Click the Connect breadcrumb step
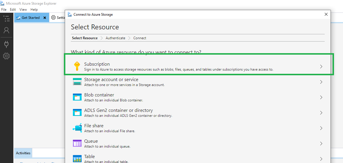The height and width of the screenshot is (163, 343). pos(140,38)
